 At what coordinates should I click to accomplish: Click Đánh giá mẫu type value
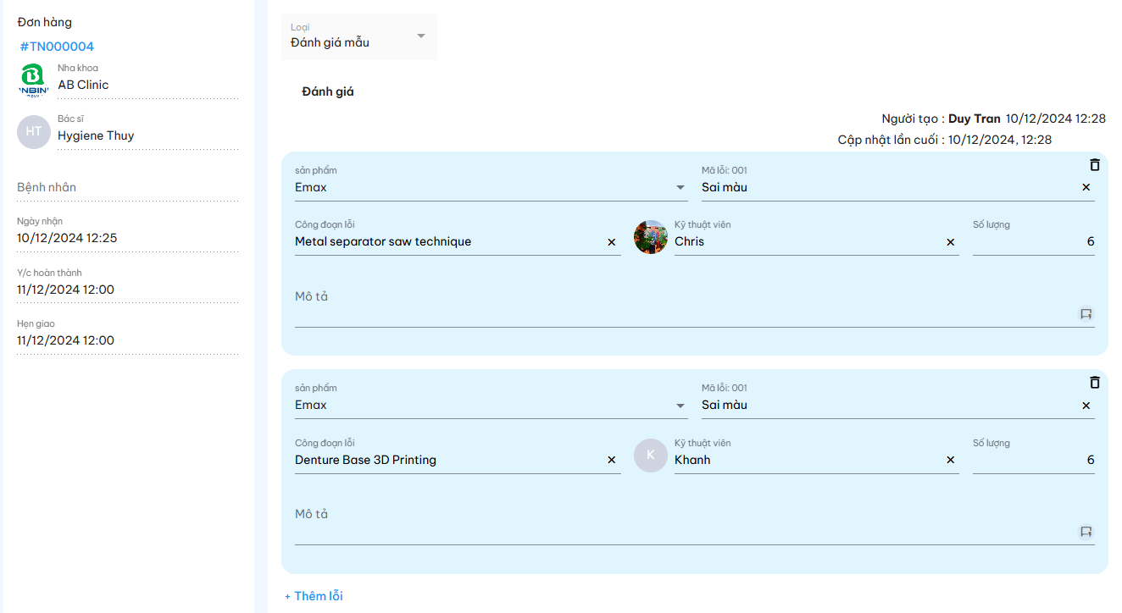[330, 42]
